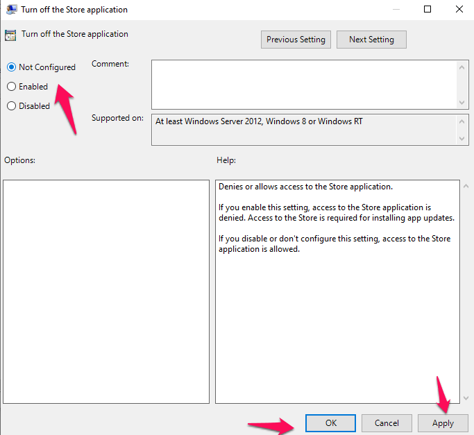Screen dimensions: 474x435
Task: Click the Help pane scroll up arrow
Action: 466,187
